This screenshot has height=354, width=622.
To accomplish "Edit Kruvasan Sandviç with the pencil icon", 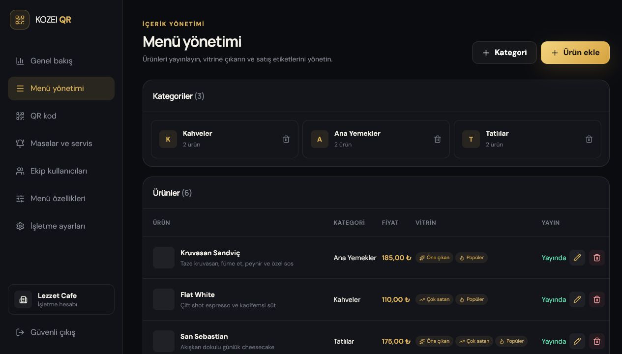I will pos(577,258).
